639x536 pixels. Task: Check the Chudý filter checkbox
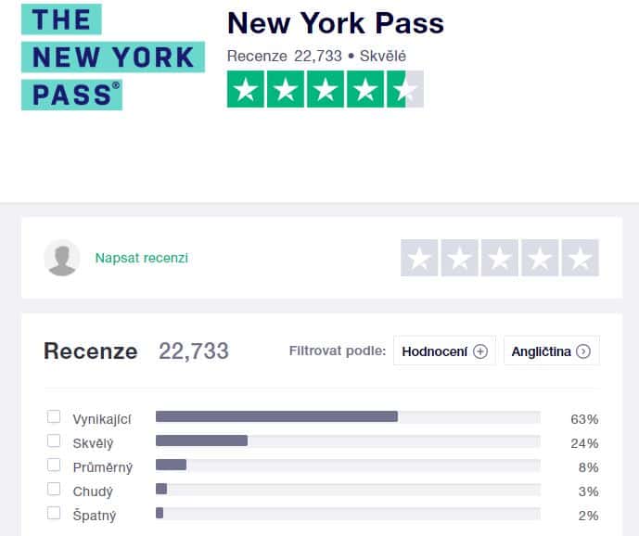(54, 489)
